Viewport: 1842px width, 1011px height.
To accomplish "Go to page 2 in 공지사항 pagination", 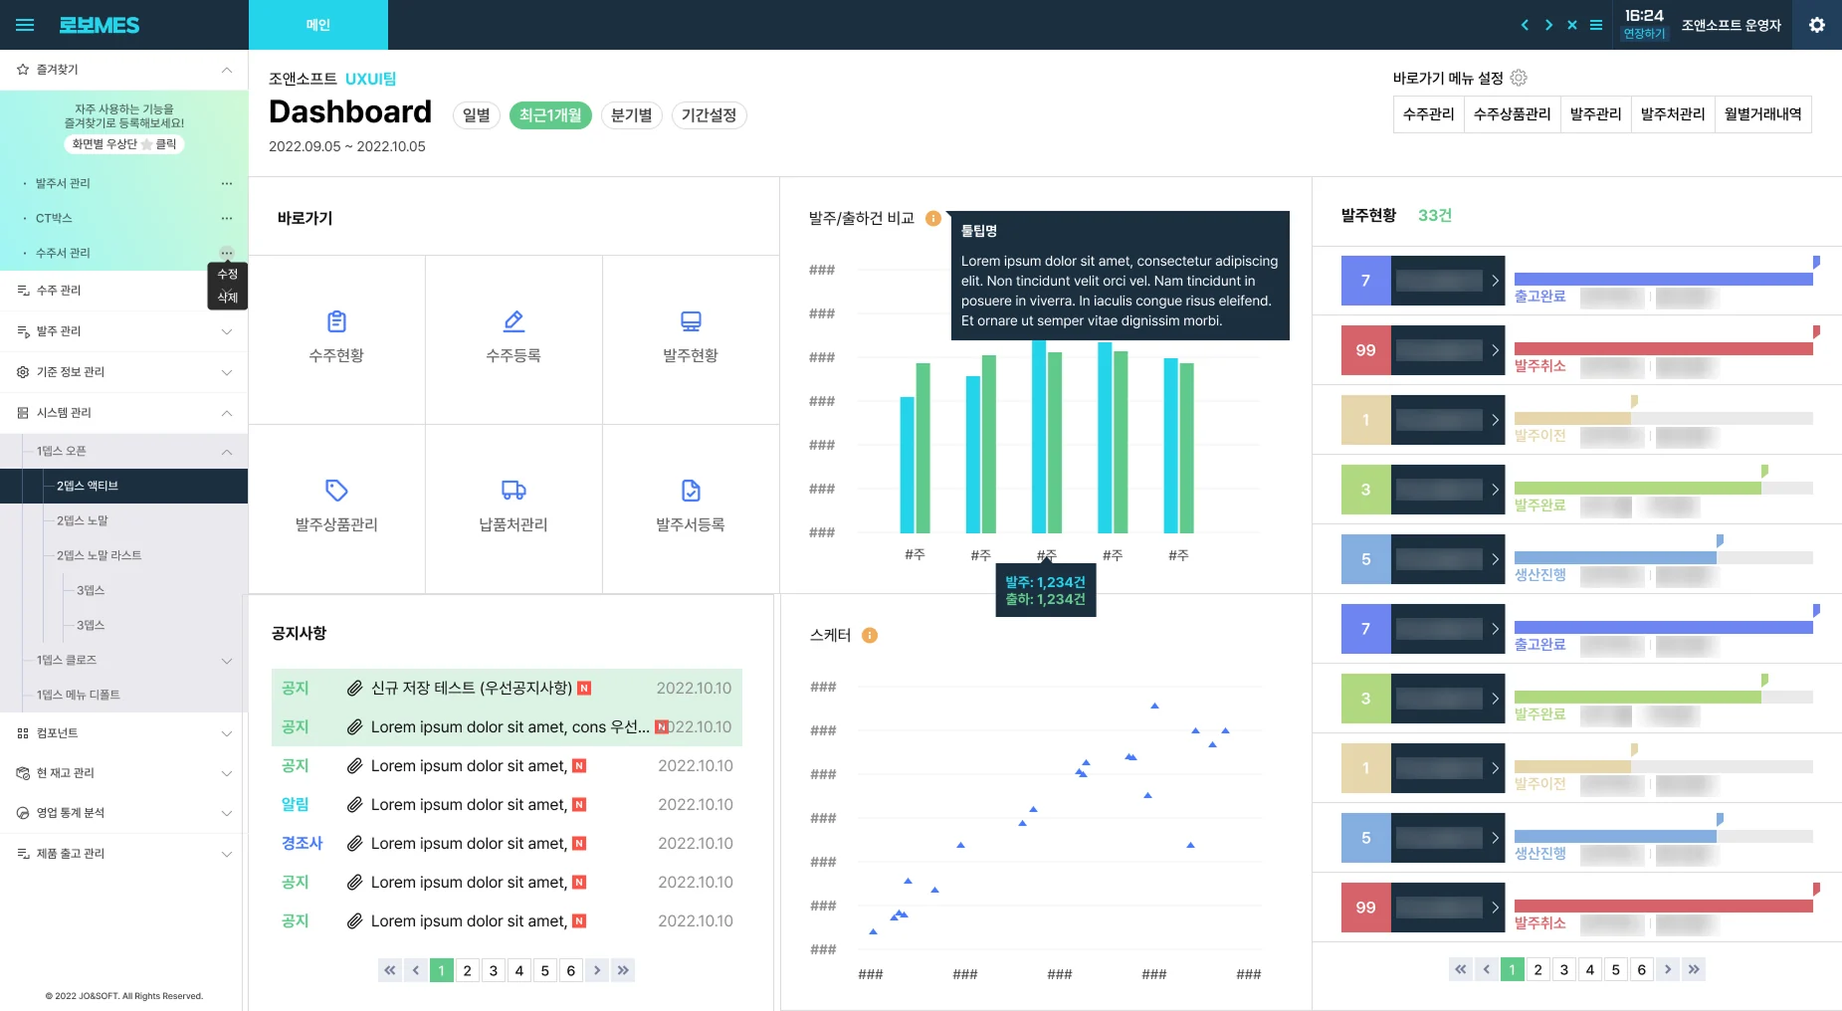I will pos(468,970).
